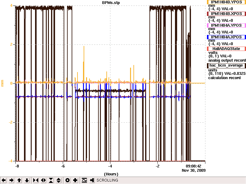Select the HallADAQState legend entry

pyautogui.click(x=226, y=49)
